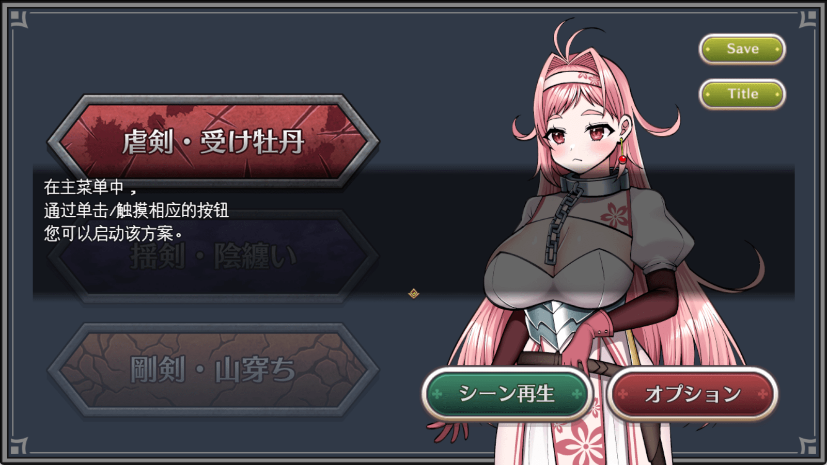Click the clover emblem right of シーン再生

tap(577, 394)
